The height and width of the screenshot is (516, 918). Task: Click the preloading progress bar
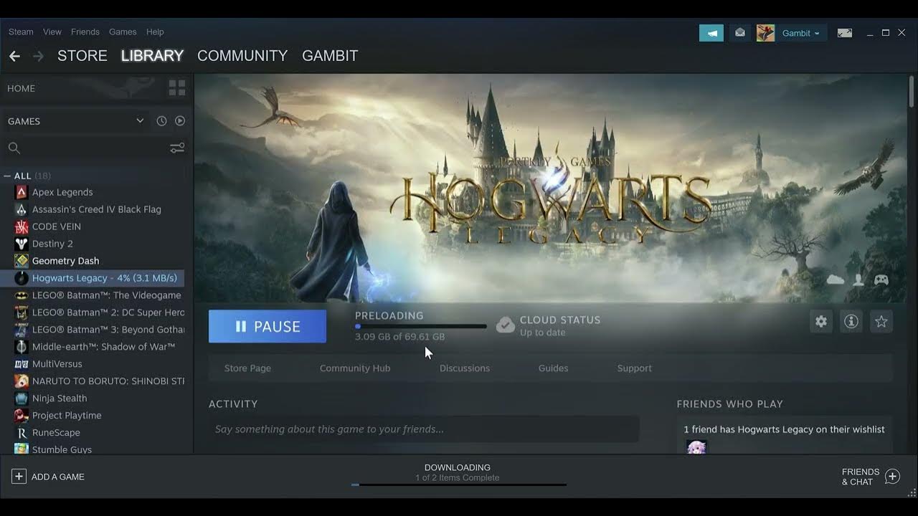pyautogui.click(x=420, y=327)
